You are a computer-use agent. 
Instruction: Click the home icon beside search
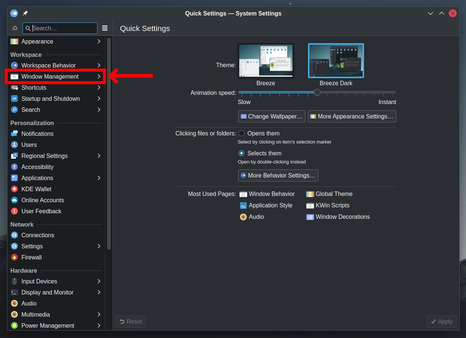[15, 28]
